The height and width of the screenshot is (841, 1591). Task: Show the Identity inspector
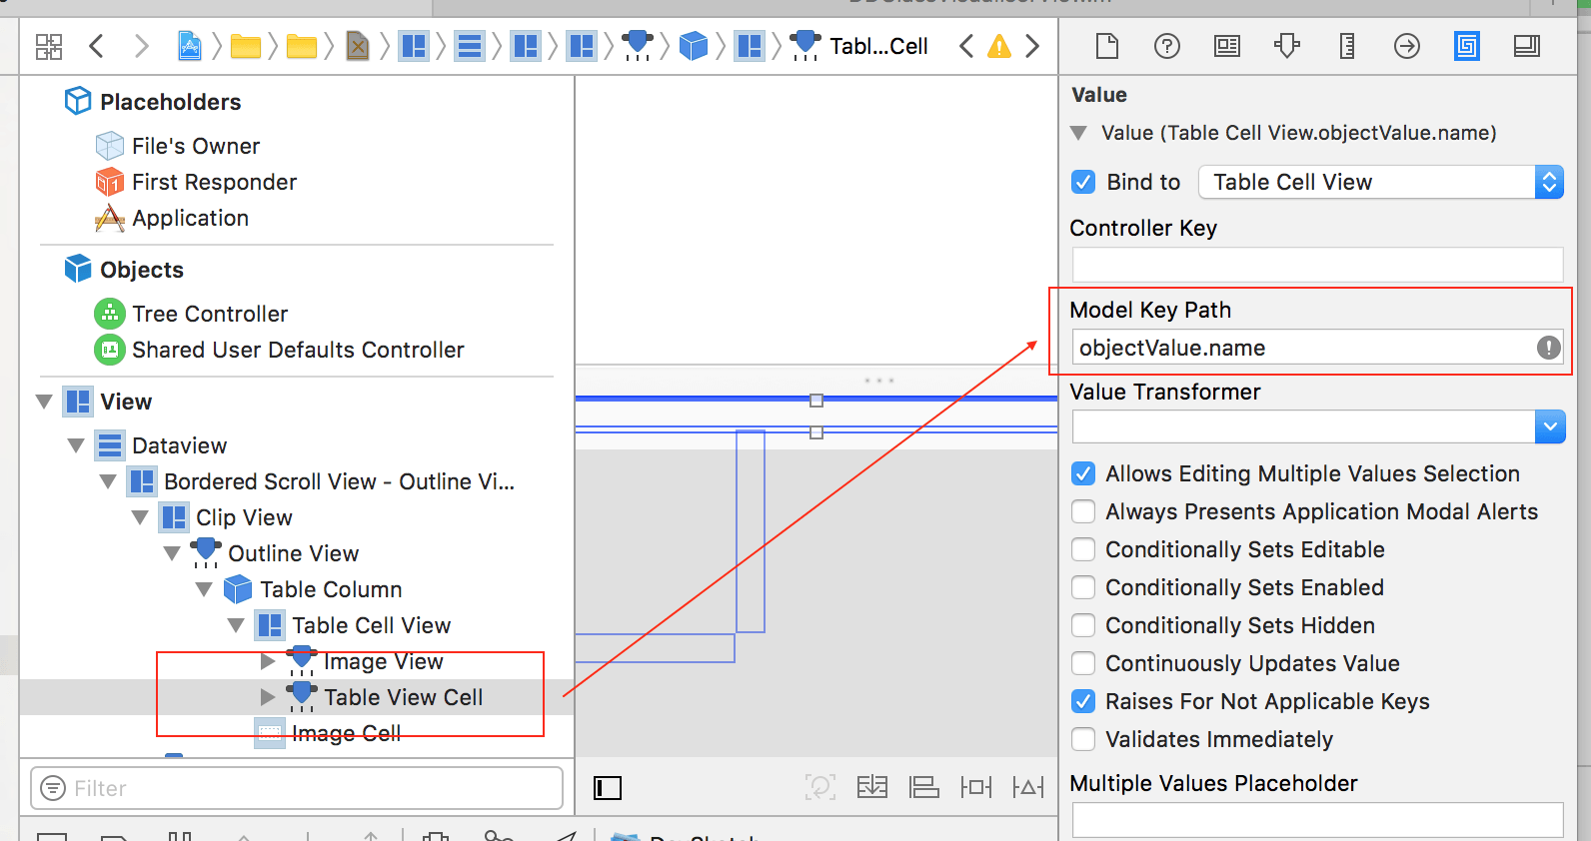click(x=1227, y=46)
